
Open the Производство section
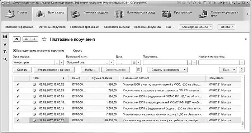(x=177, y=14)
